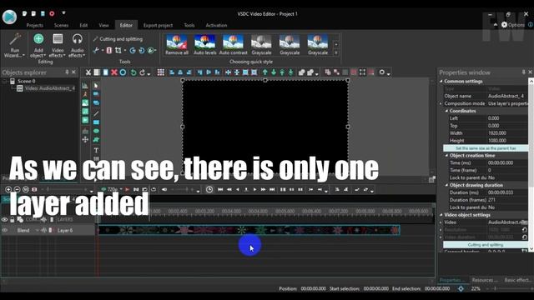This screenshot has width=534, height=300.
Task: Open the Blend mode dropdown on Layer 6
Action: pyautogui.click(x=37, y=230)
